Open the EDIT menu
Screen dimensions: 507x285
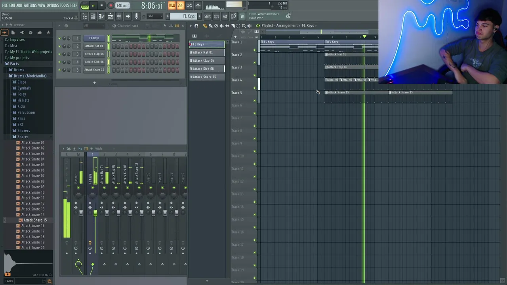(12, 5)
